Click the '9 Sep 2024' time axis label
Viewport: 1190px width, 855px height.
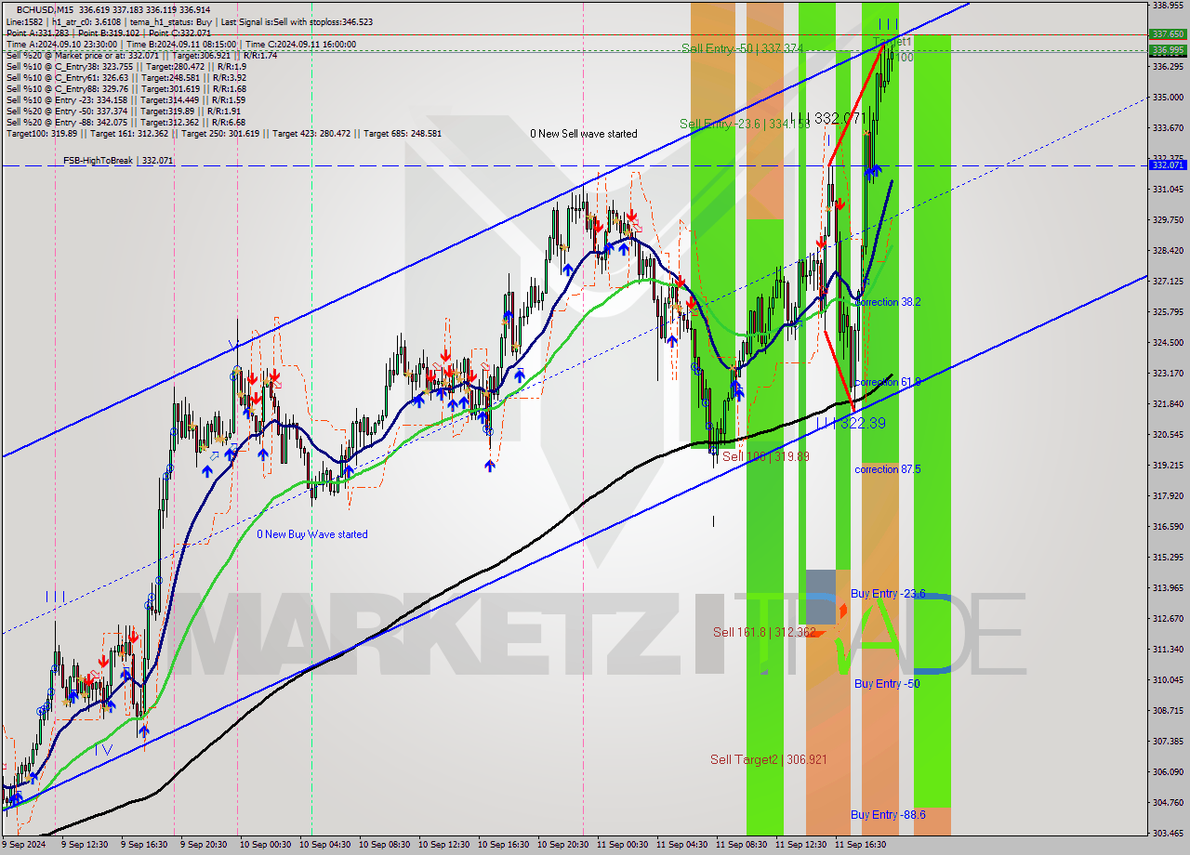(x=24, y=845)
